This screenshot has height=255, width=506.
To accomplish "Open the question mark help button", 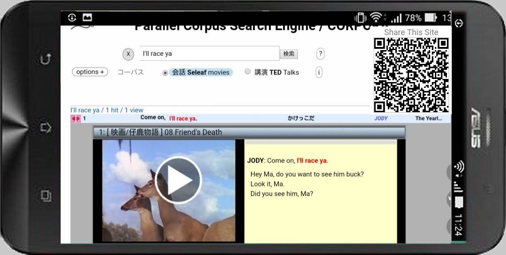I will [320, 54].
